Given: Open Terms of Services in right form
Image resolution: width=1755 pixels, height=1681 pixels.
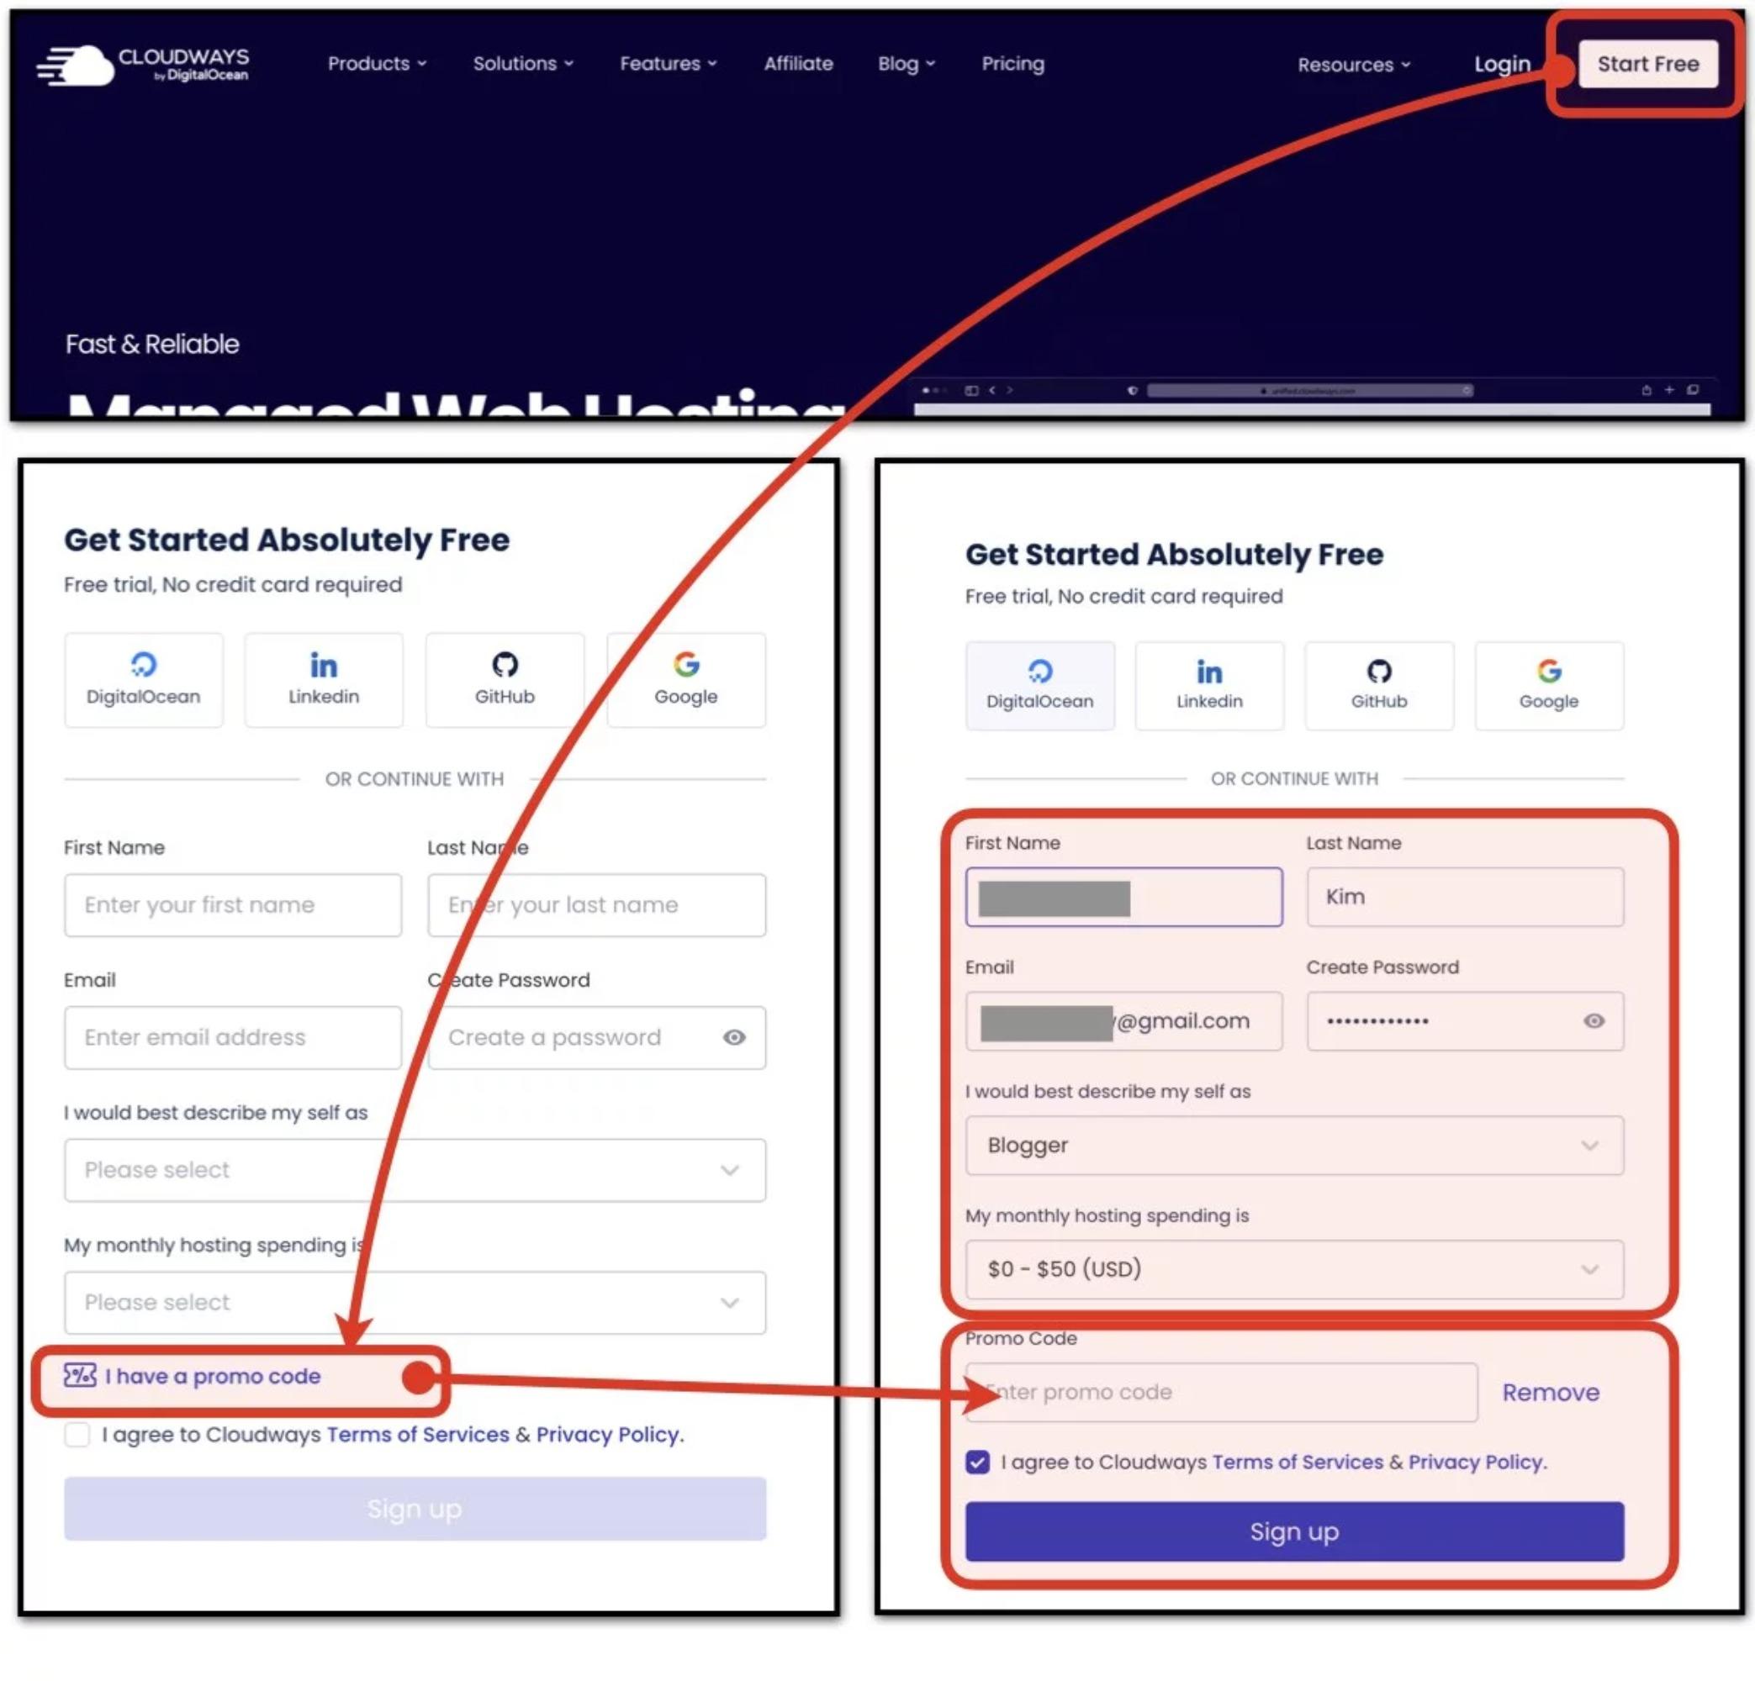Looking at the screenshot, I should [1298, 1462].
